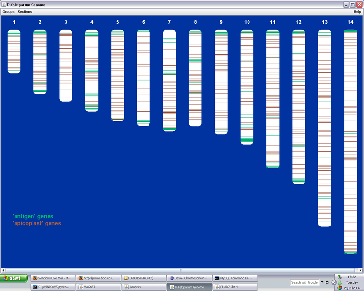
Task: Open the Sections menu
Action: [x=25, y=11]
